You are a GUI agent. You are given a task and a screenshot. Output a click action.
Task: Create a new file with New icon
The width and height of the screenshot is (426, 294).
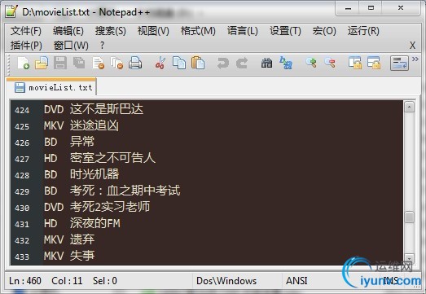[x=24, y=63]
